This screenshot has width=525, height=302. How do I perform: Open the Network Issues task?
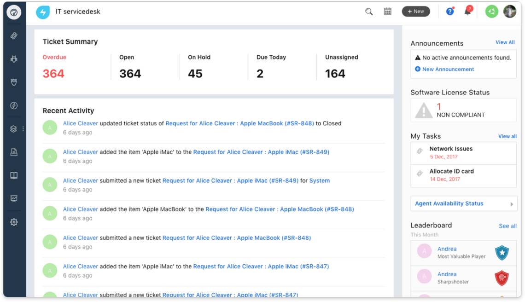[451, 149]
